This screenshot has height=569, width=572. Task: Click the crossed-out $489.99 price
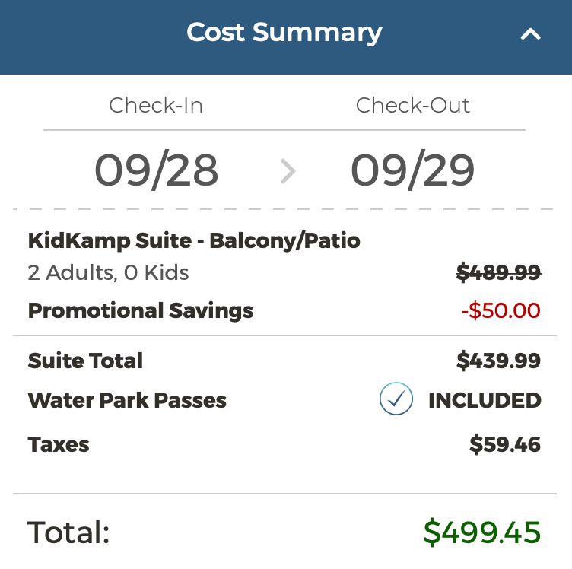498,273
